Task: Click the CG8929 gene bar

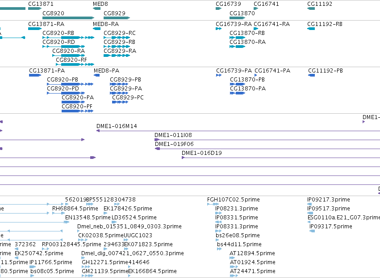Action: [117, 18]
